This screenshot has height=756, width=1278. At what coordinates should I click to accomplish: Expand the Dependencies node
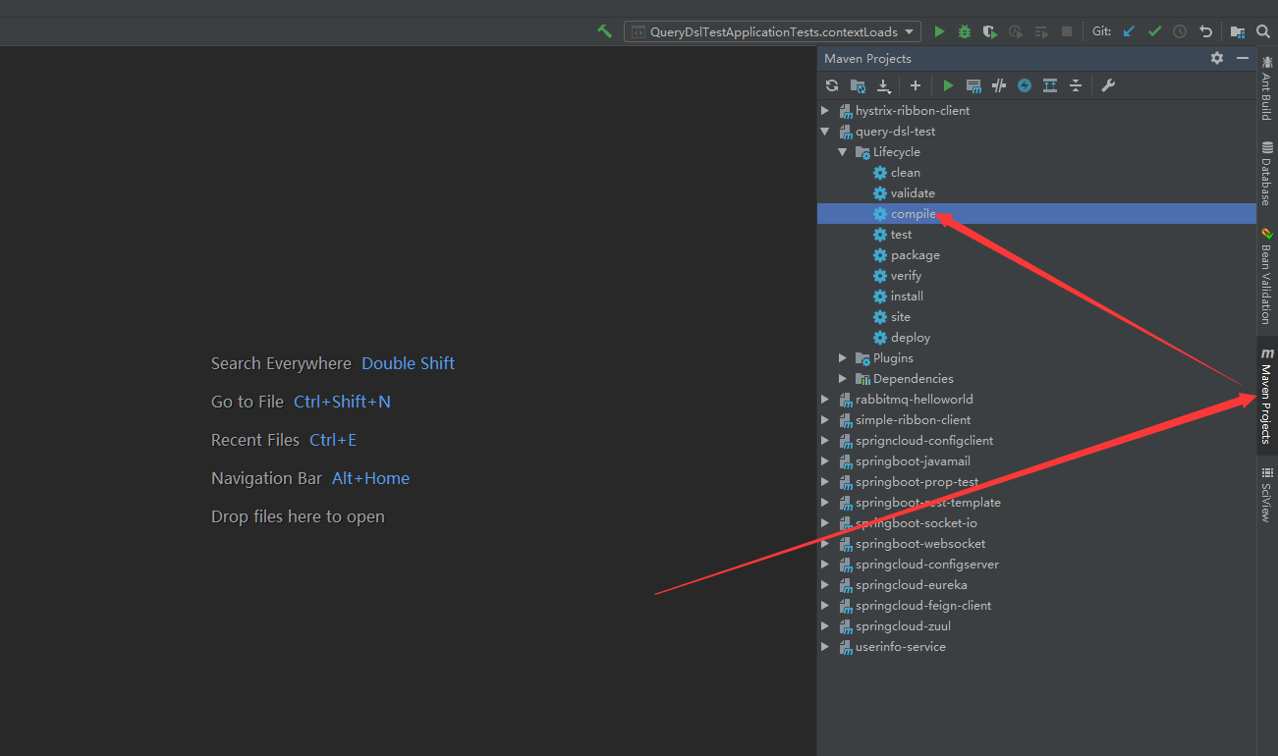click(843, 379)
